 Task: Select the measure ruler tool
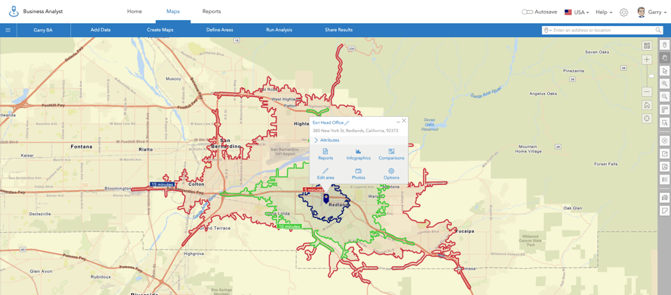click(665, 110)
